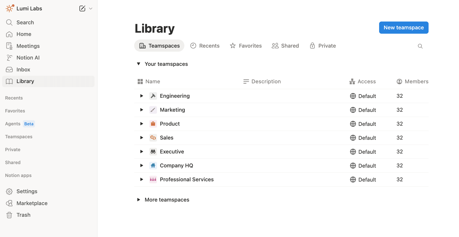
Task: Switch to the Private tab
Action: coord(323,46)
